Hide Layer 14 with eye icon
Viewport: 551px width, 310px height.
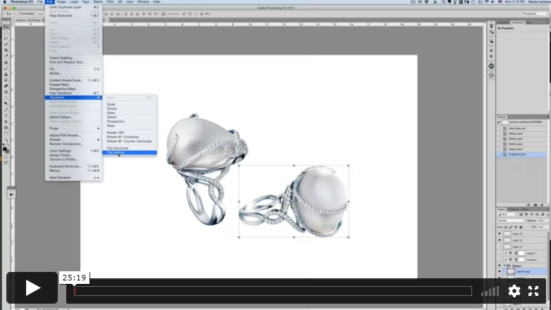[500, 234]
